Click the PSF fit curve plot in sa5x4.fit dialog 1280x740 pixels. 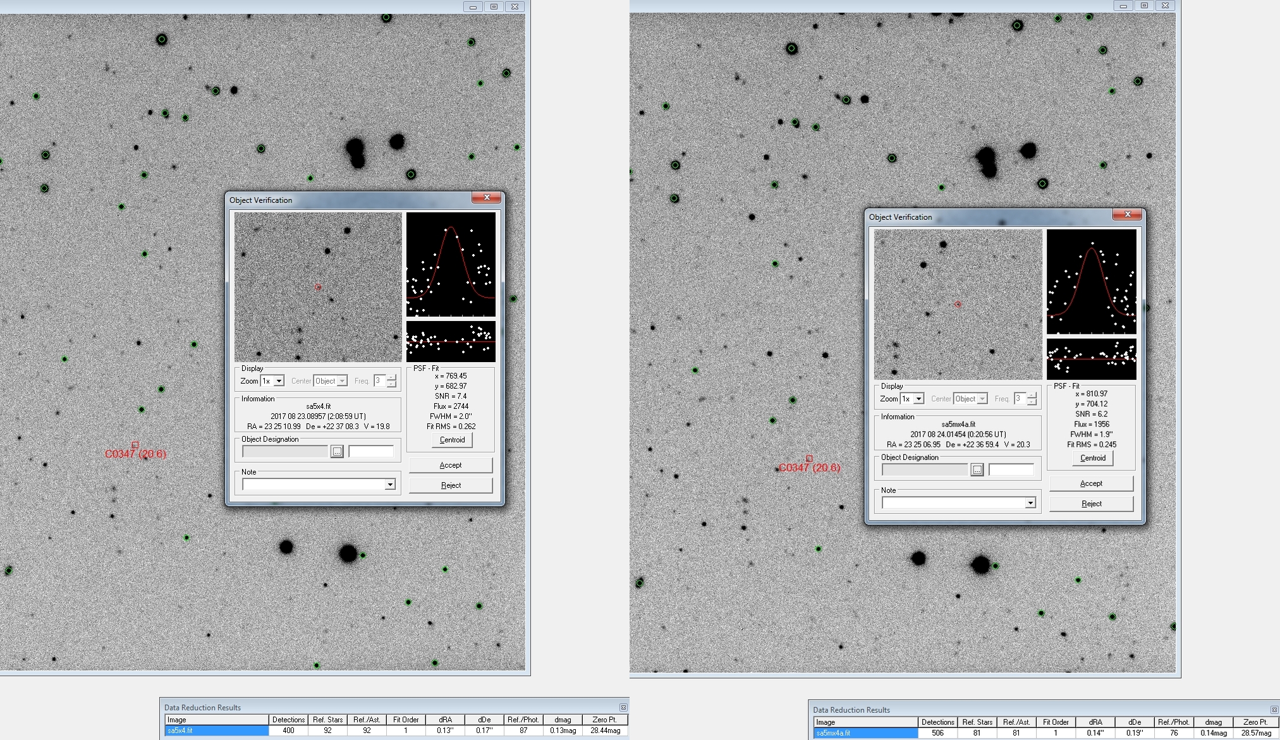pyautogui.click(x=451, y=264)
